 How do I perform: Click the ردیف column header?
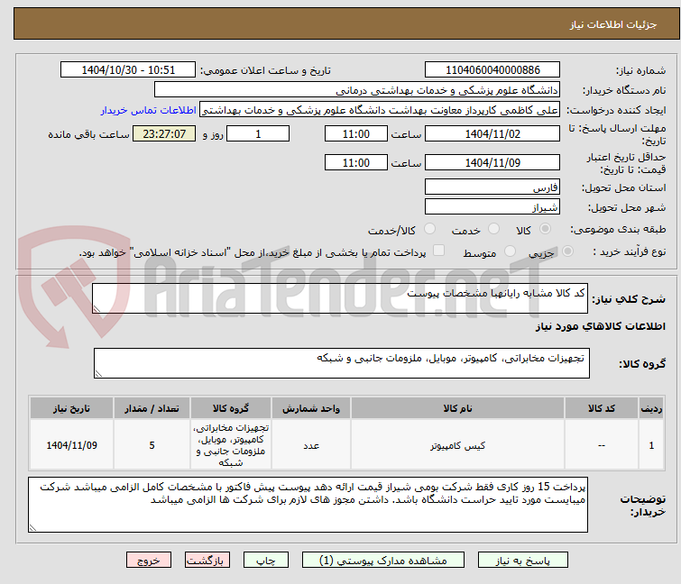[651, 408]
